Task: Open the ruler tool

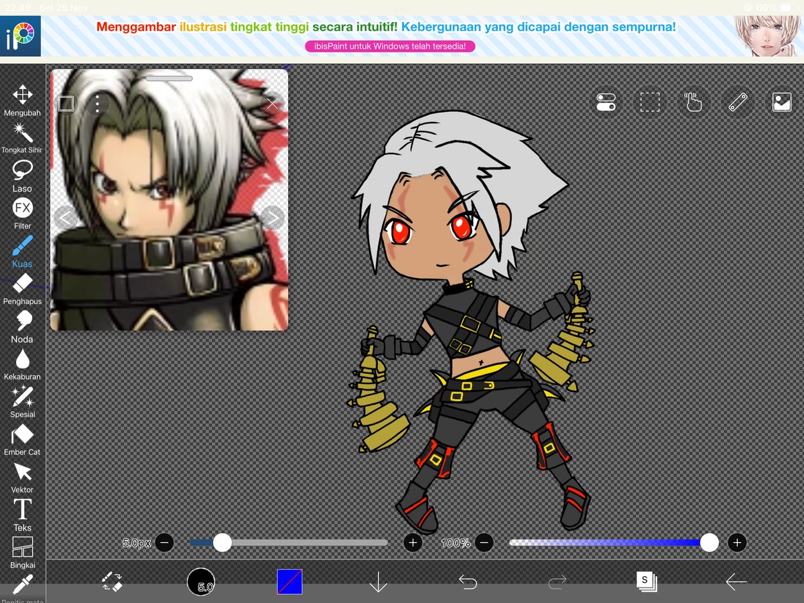Action: tap(737, 103)
